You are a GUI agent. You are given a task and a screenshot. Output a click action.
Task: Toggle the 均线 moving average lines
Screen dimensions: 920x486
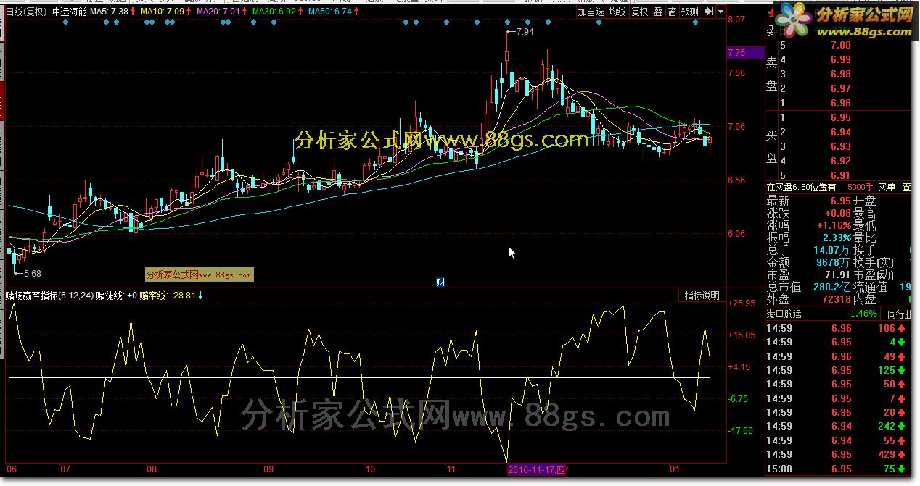tap(617, 12)
